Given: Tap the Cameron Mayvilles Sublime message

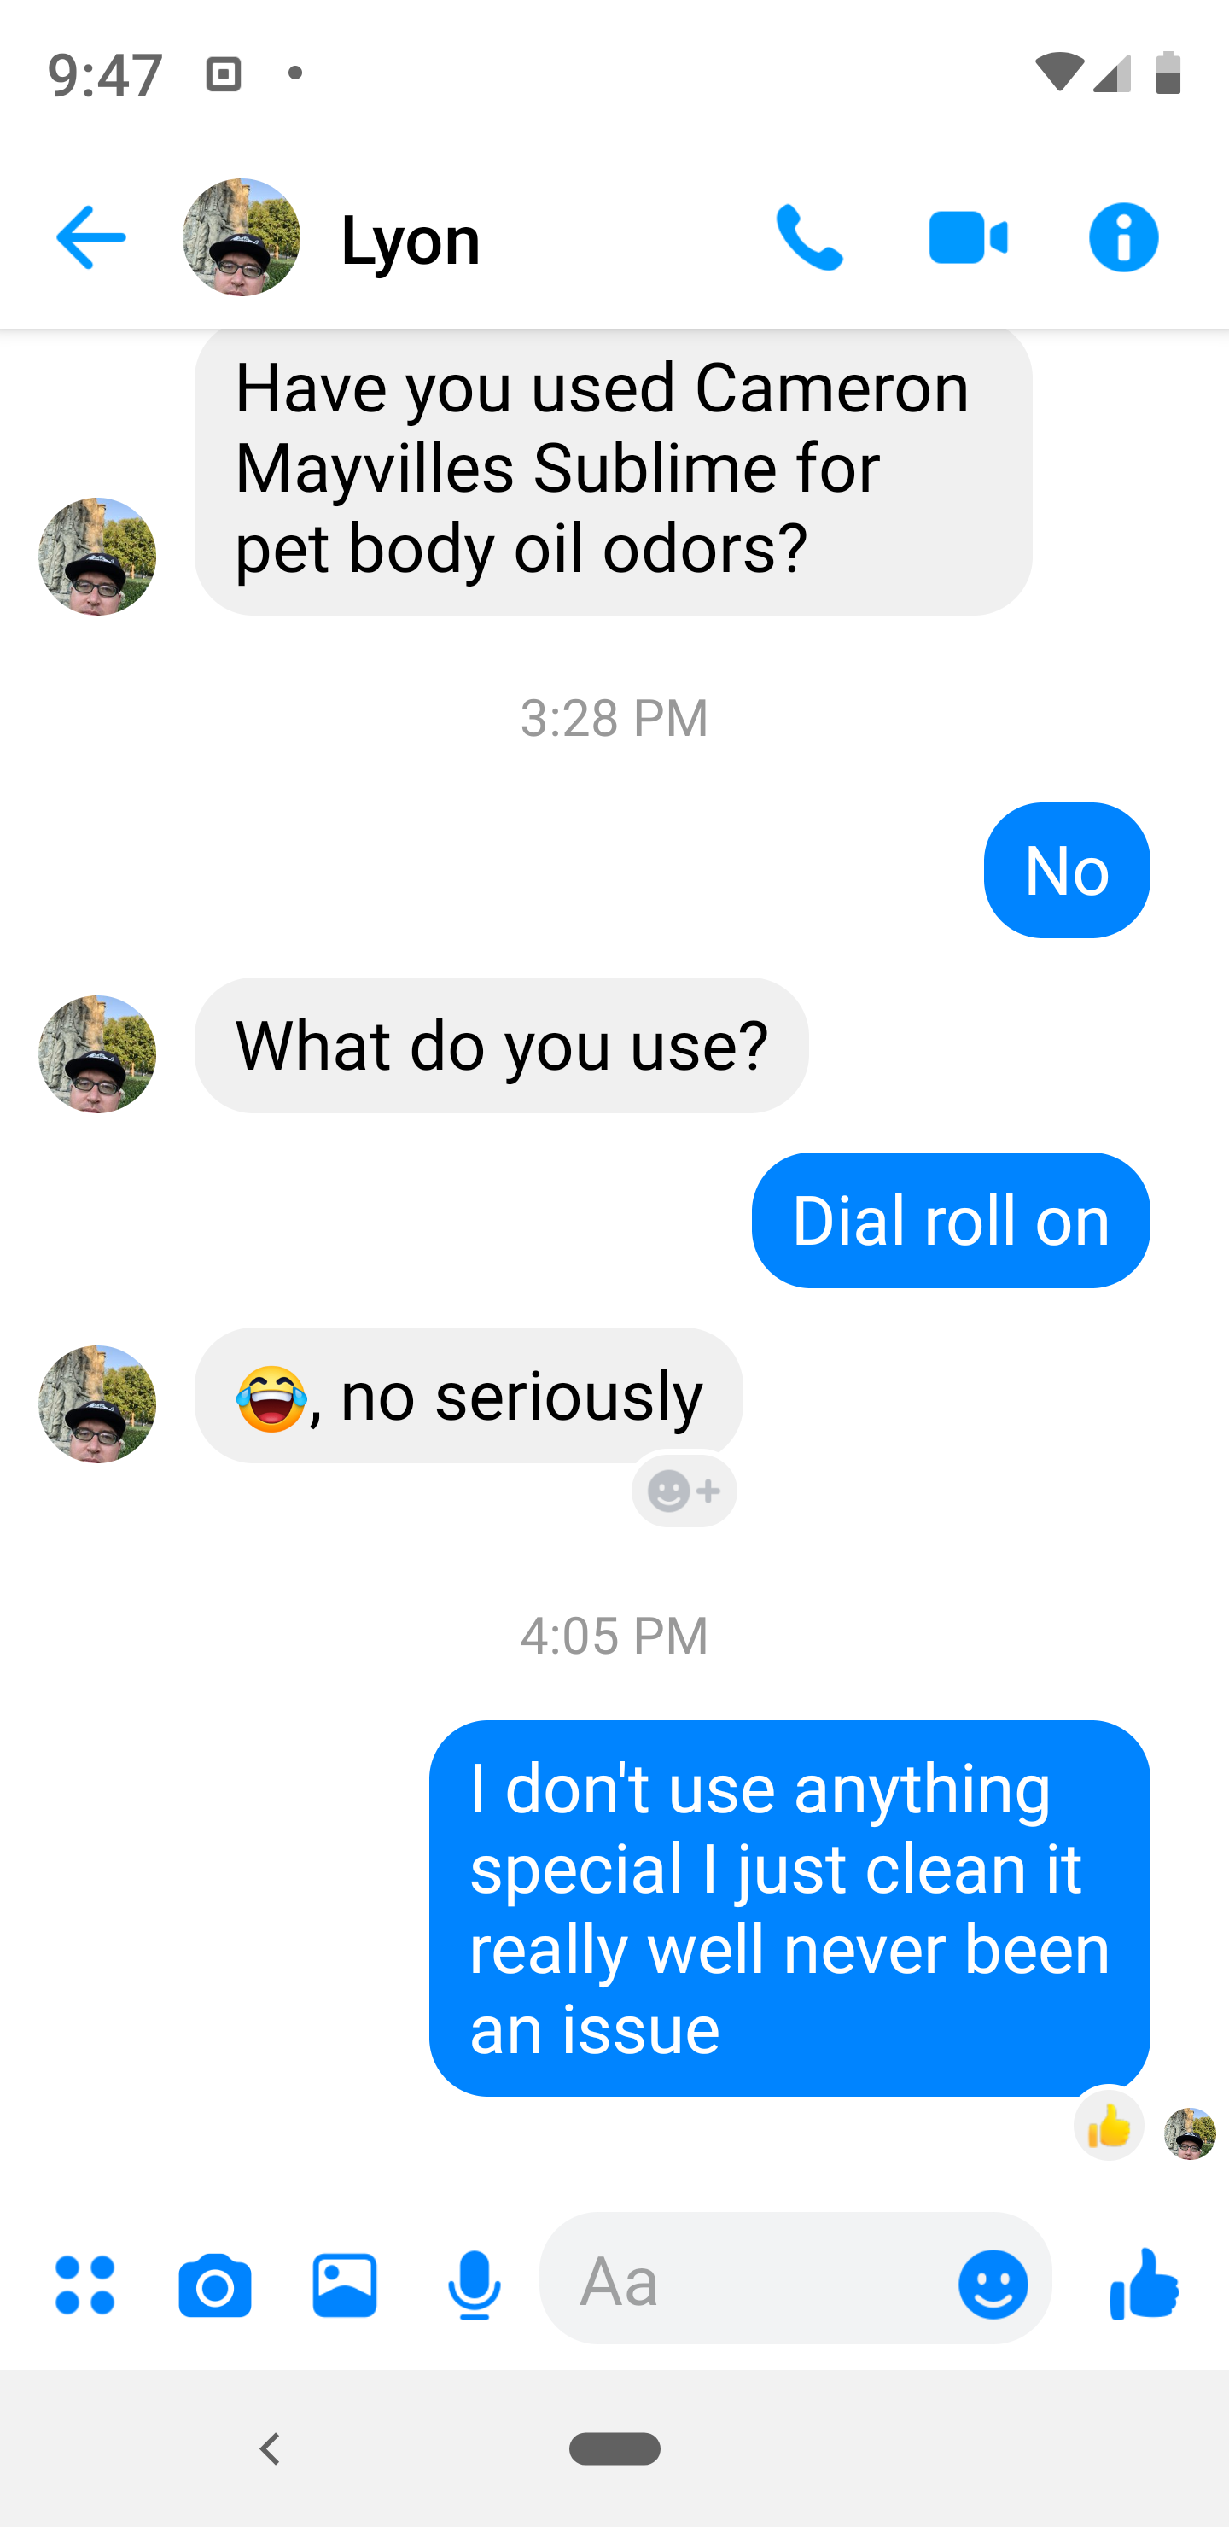Looking at the screenshot, I should [x=612, y=468].
